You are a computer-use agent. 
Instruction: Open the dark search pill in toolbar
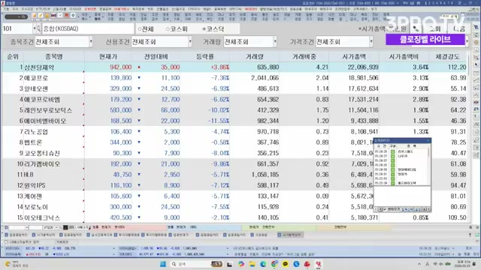pyautogui.click(x=17, y=16)
